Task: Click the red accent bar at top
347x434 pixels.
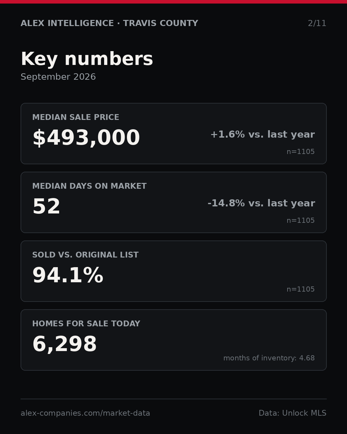Action: pos(173,2)
